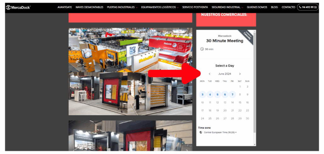This screenshot has width=324, height=154.
Task: Call the 94 495 99 11 phone button
Action: [308, 7]
